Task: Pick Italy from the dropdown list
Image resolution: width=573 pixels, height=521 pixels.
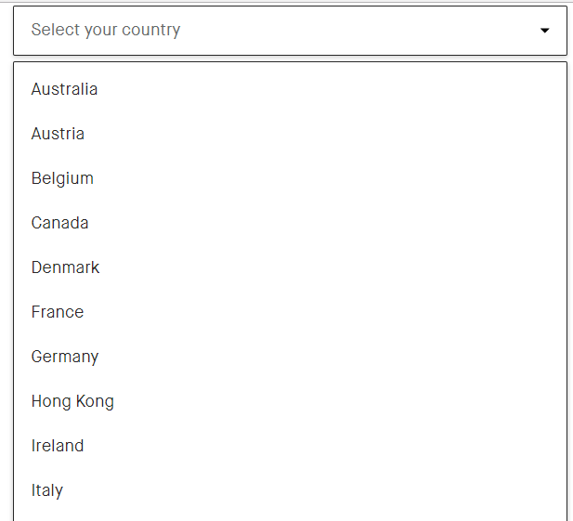Action: [x=47, y=490]
